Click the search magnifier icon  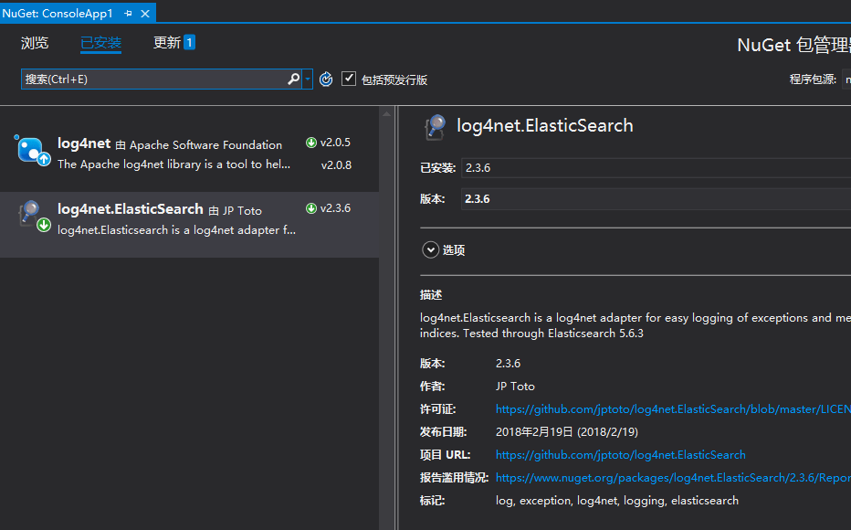click(x=293, y=79)
